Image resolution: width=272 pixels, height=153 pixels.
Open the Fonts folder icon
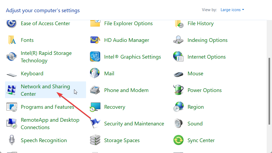tap(12, 40)
